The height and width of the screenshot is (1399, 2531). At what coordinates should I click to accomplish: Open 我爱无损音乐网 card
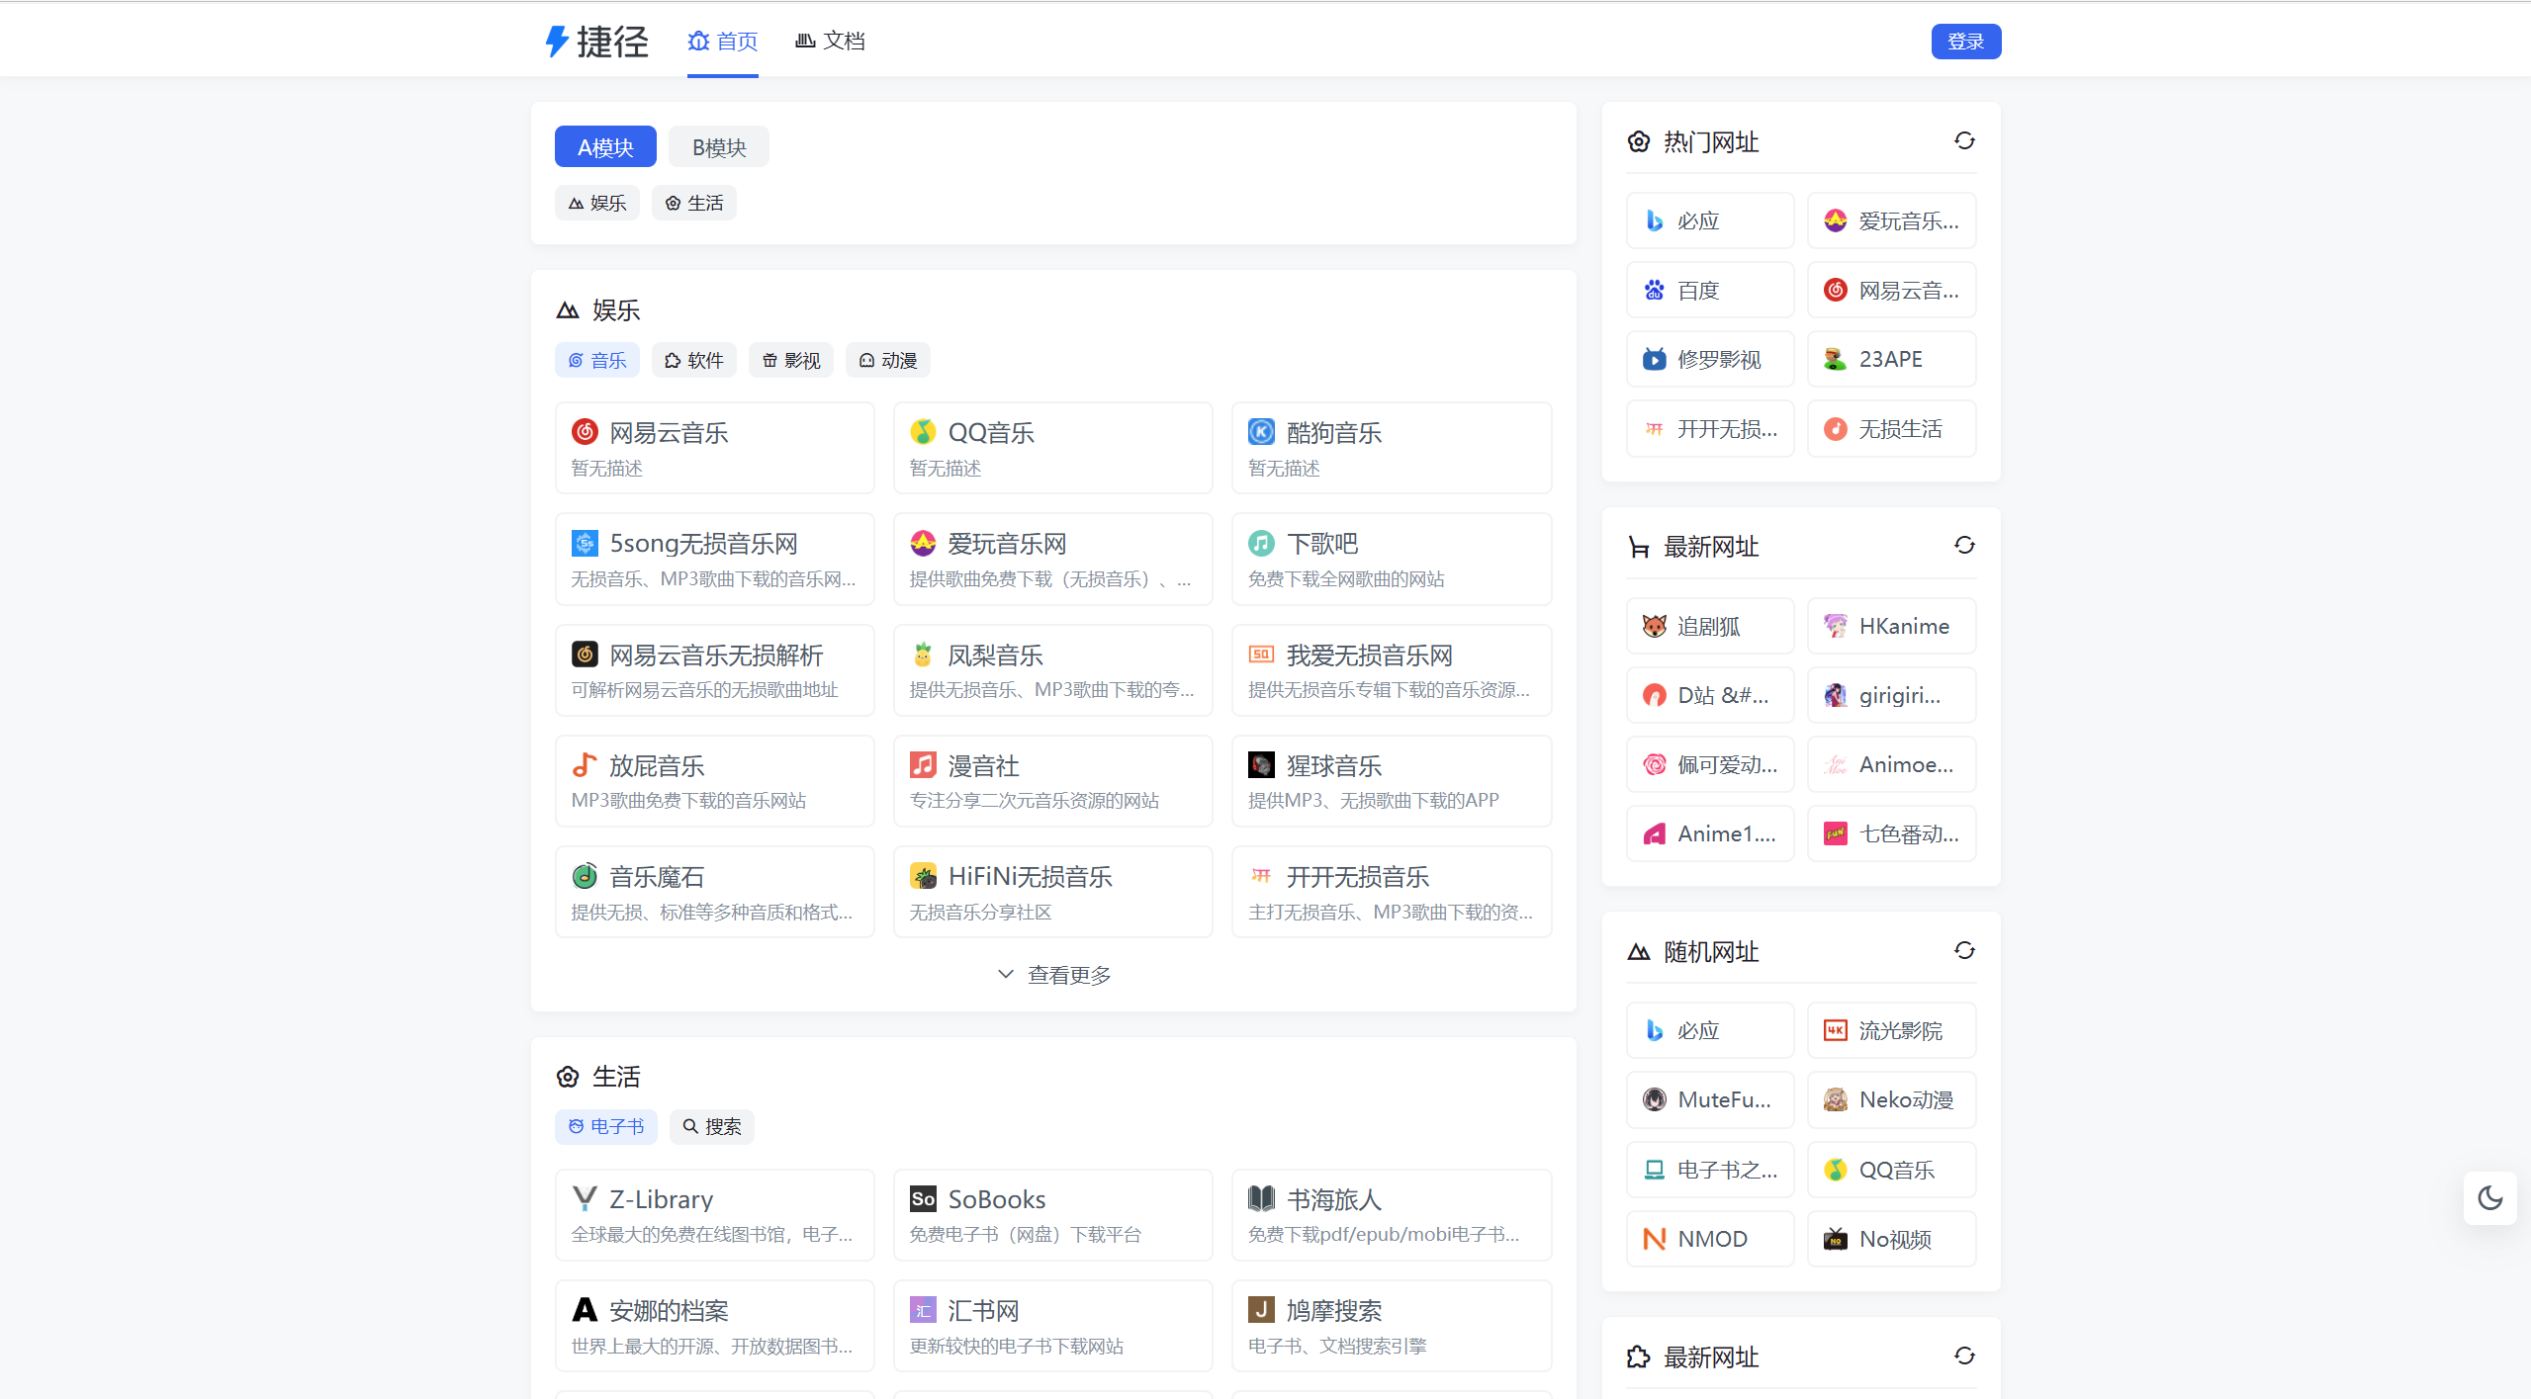(1392, 670)
